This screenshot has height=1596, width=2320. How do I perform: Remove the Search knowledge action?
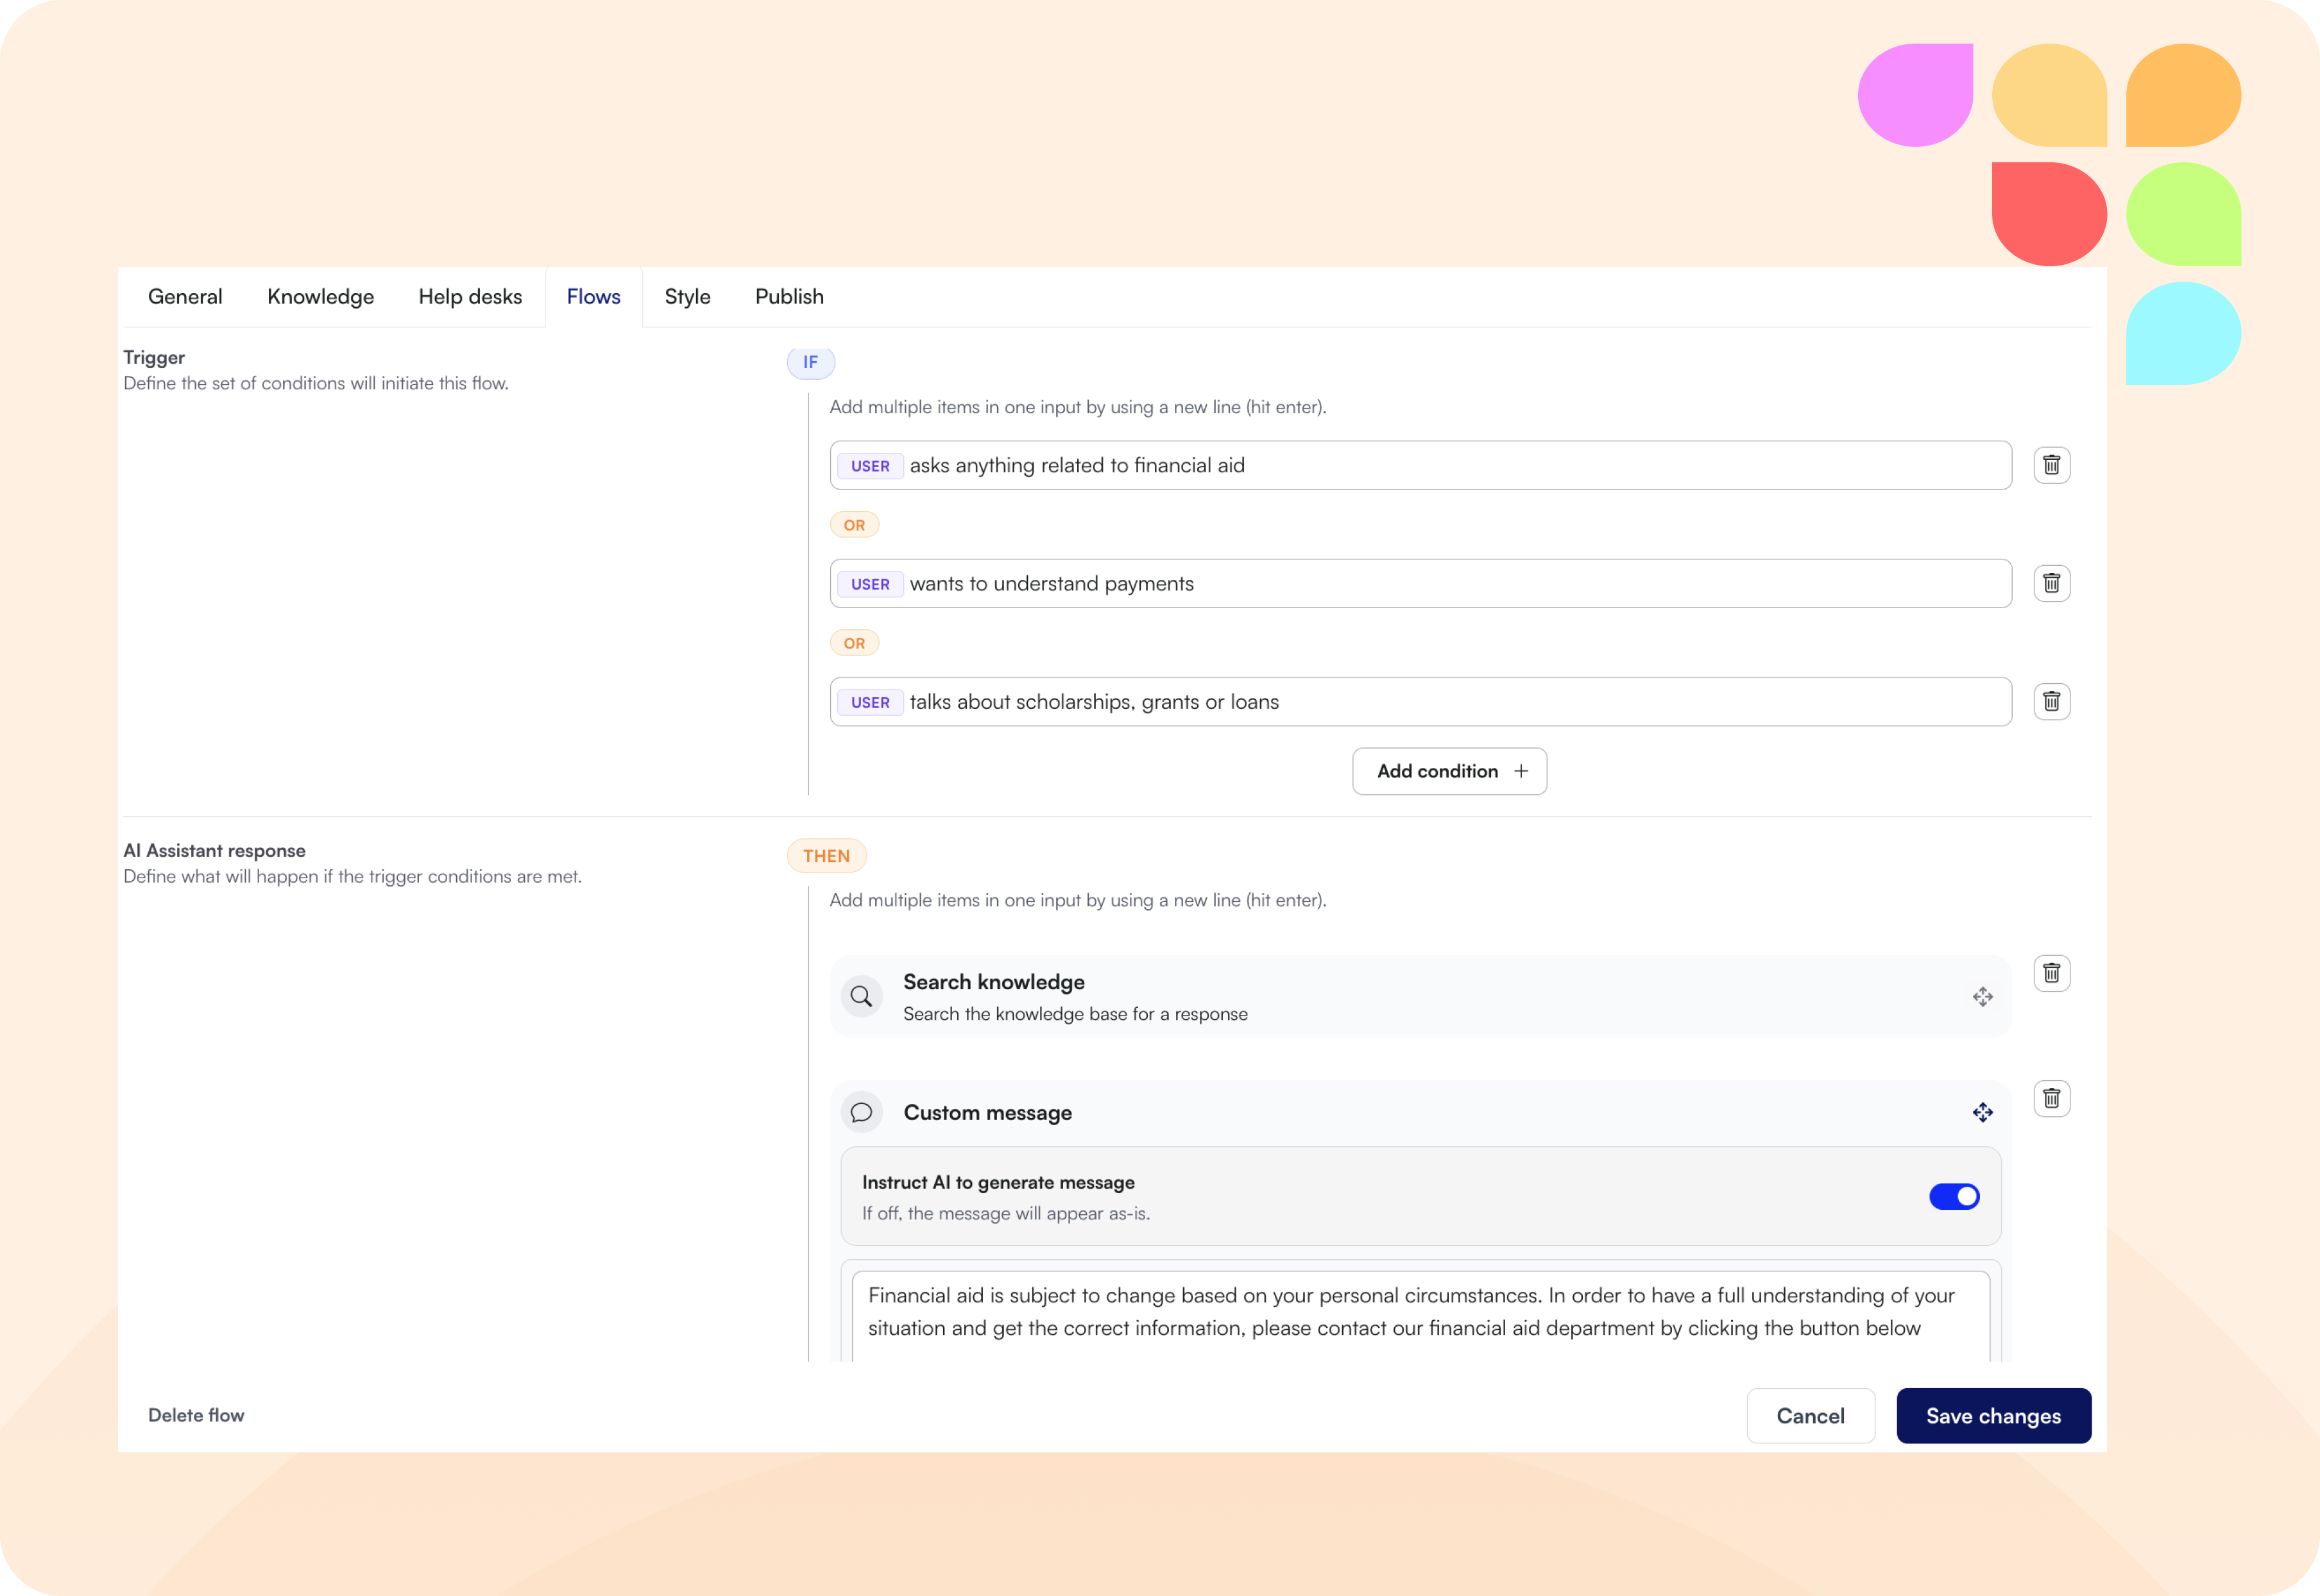tap(2051, 973)
